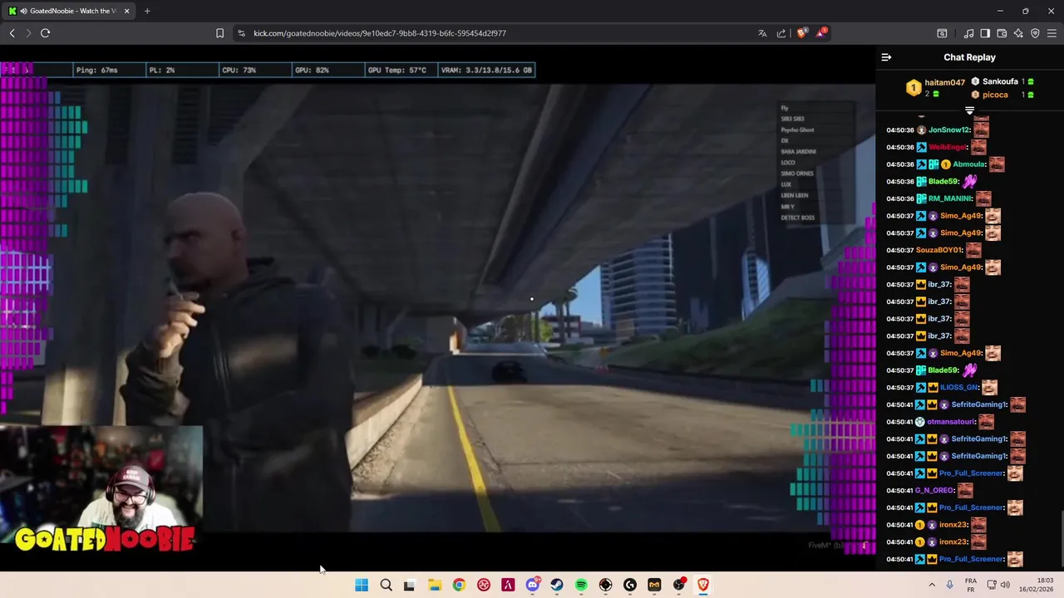Switch to Brave from the taskbar

click(x=703, y=586)
